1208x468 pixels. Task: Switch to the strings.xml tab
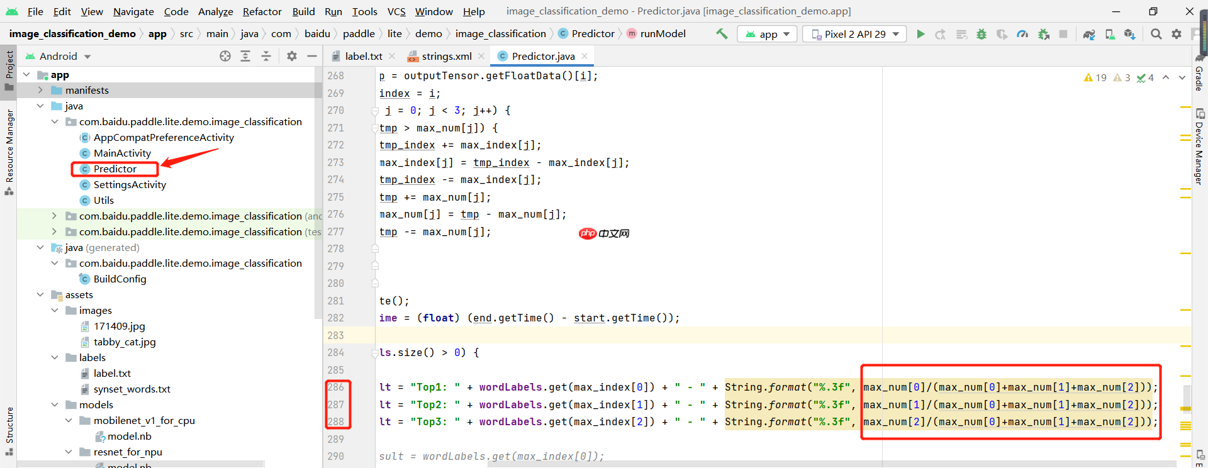point(446,57)
